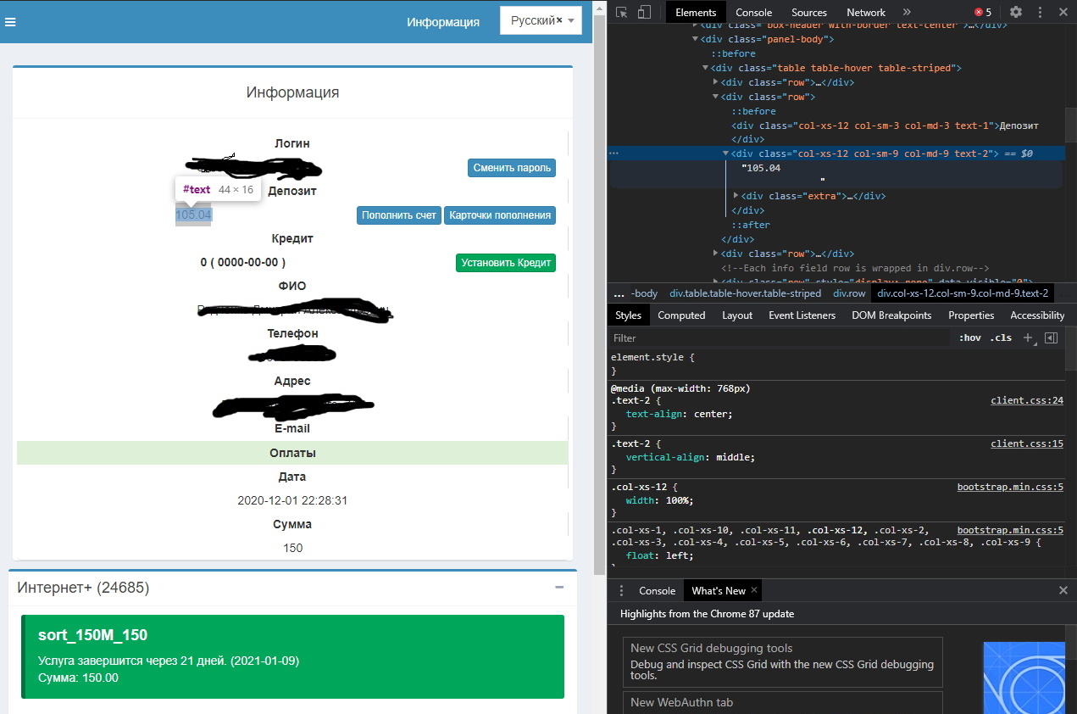Toggle the :hov element state panel
1077x714 pixels.
[x=969, y=337]
